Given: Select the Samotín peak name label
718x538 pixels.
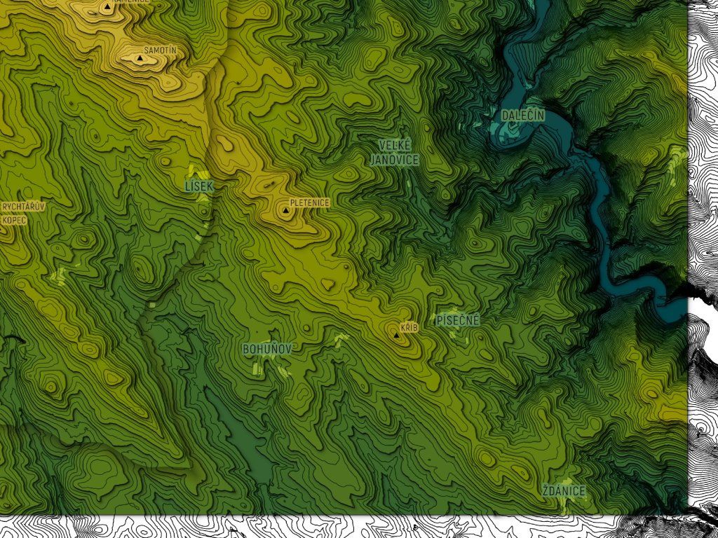Looking at the screenshot, I should coord(160,51).
